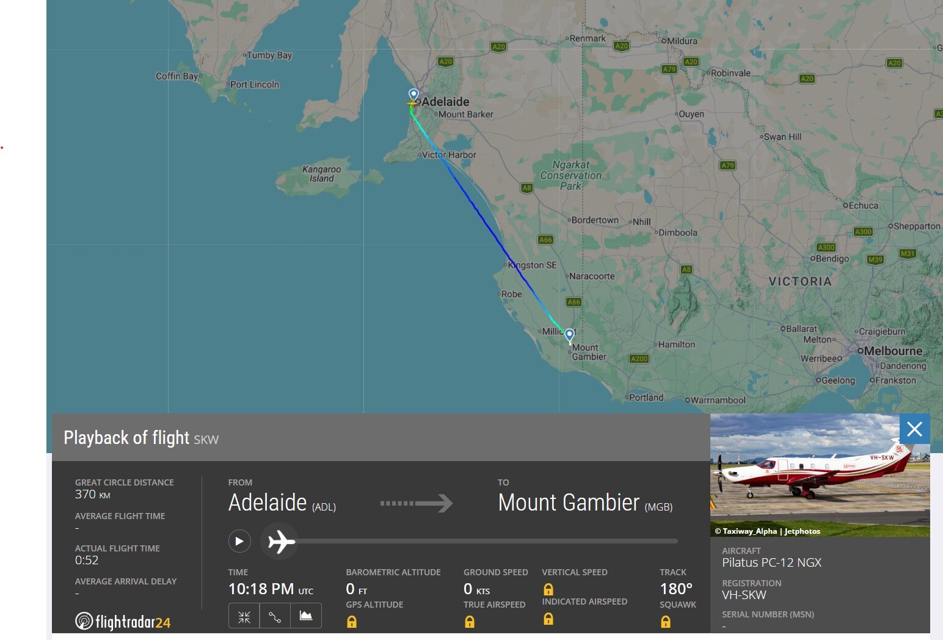Click the airplane handle on the playback timeline
The height and width of the screenshot is (640, 943).
tap(279, 541)
